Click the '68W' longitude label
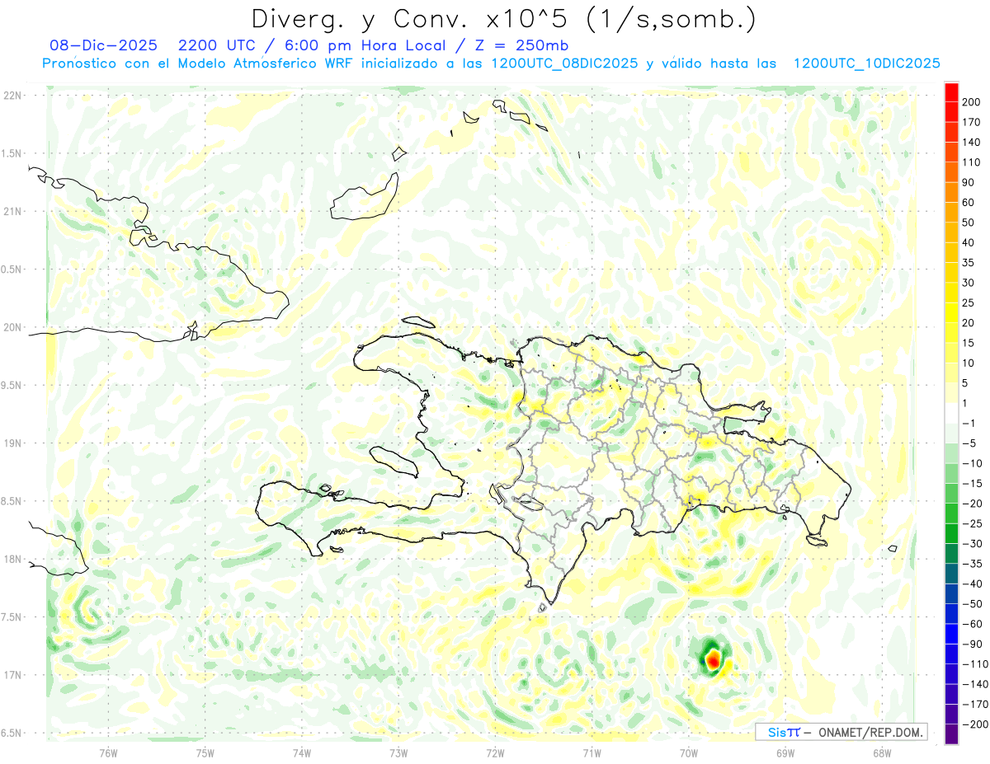Viewport: 990px width, 764px height. pos(881,752)
